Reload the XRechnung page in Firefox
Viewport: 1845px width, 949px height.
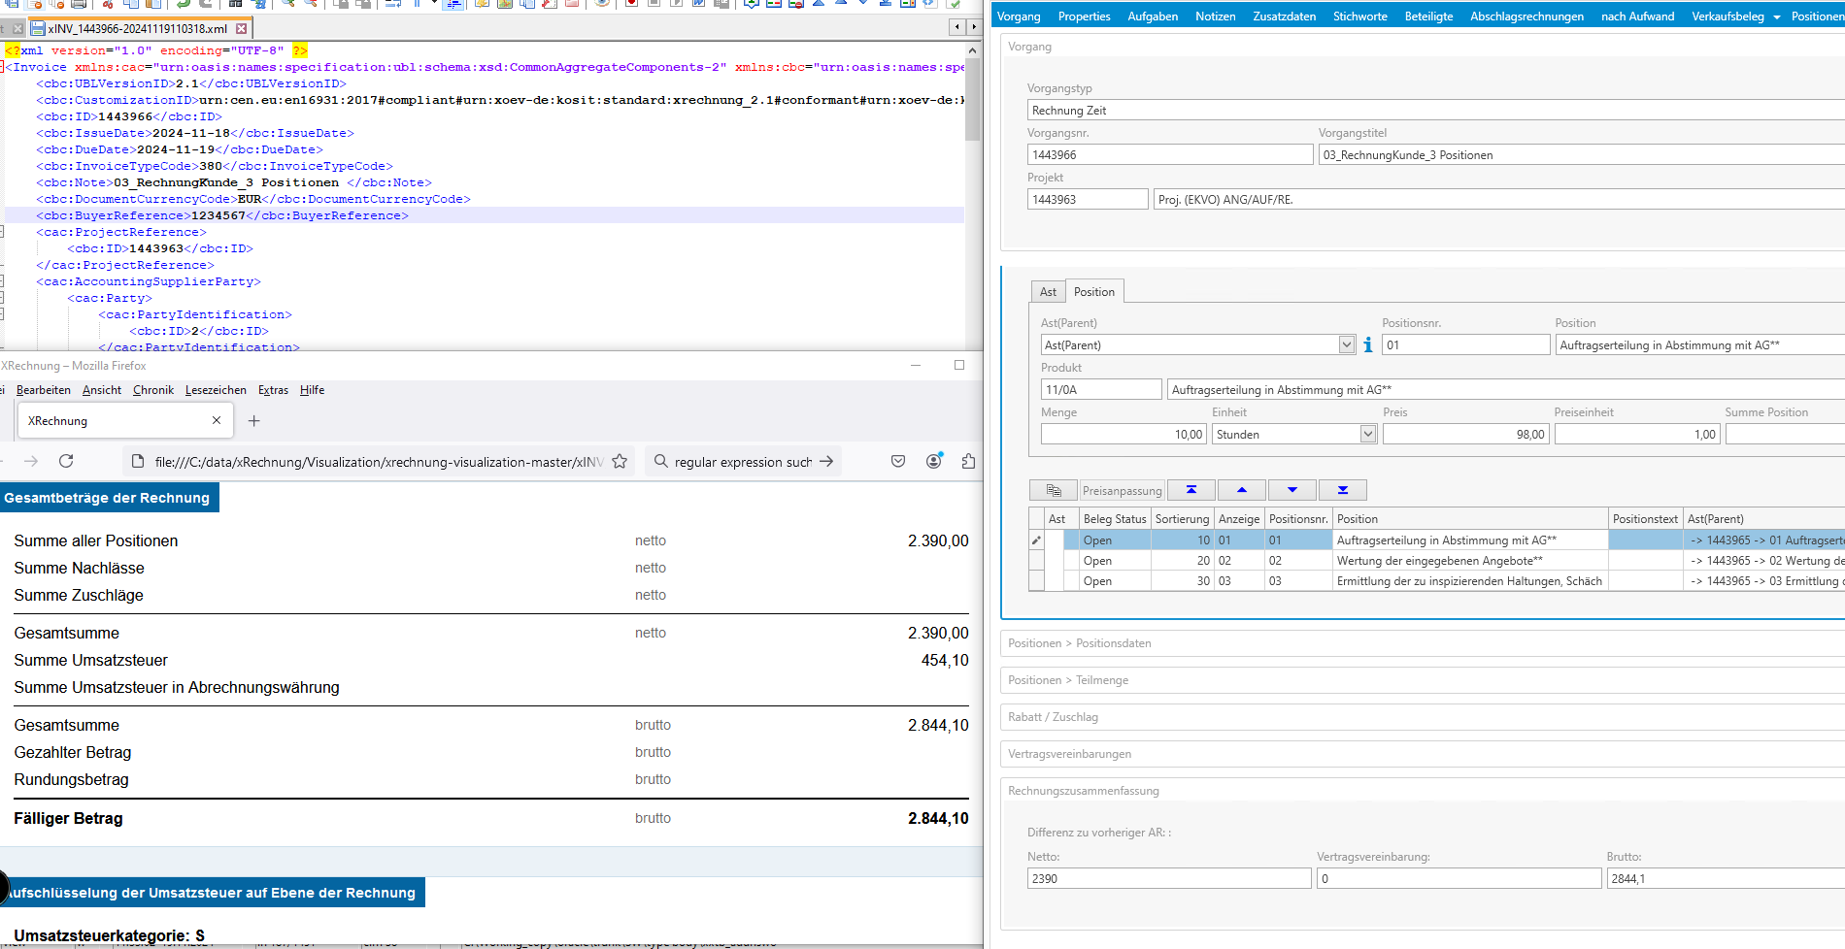[x=66, y=461]
